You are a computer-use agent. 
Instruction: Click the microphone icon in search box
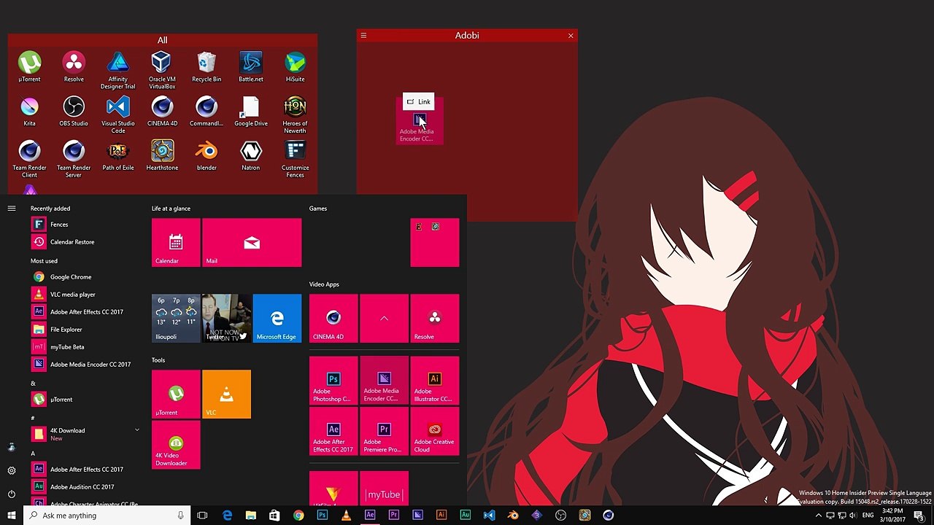(180, 516)
